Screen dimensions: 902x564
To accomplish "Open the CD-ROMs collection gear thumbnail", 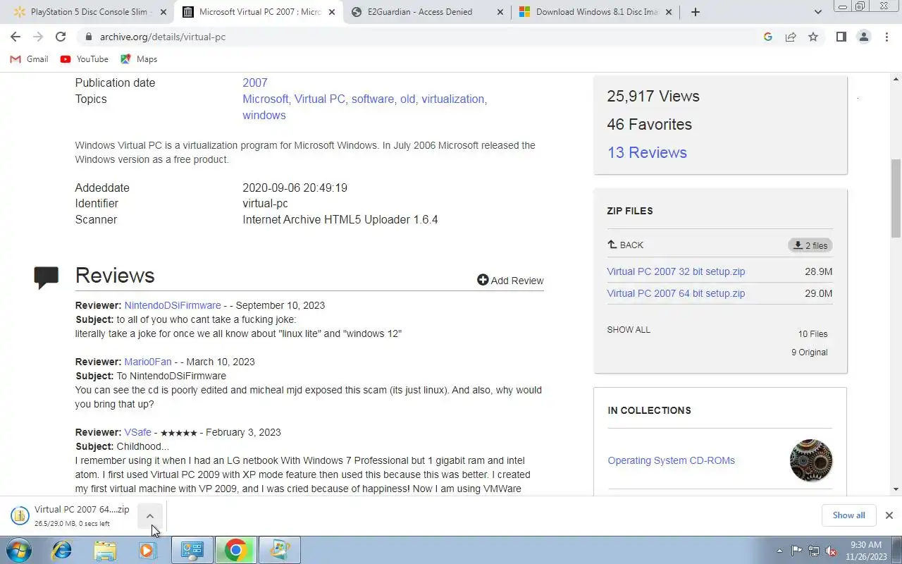I will coord(811,460).
